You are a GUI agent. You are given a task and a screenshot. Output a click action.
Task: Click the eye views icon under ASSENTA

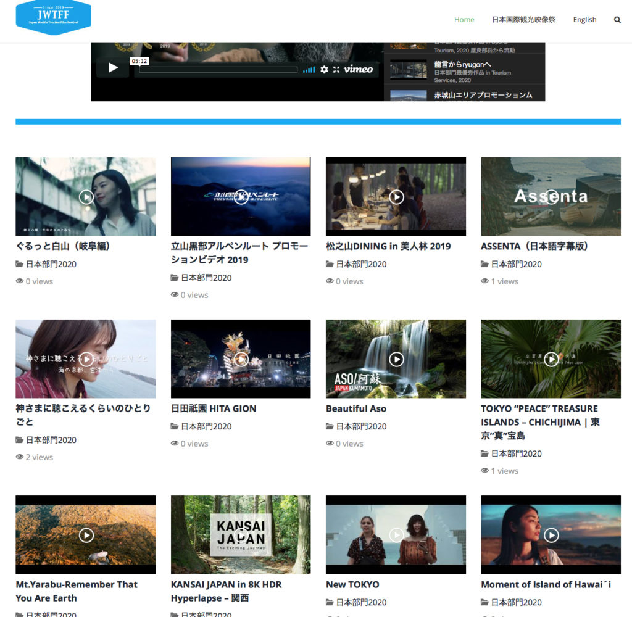485,281
